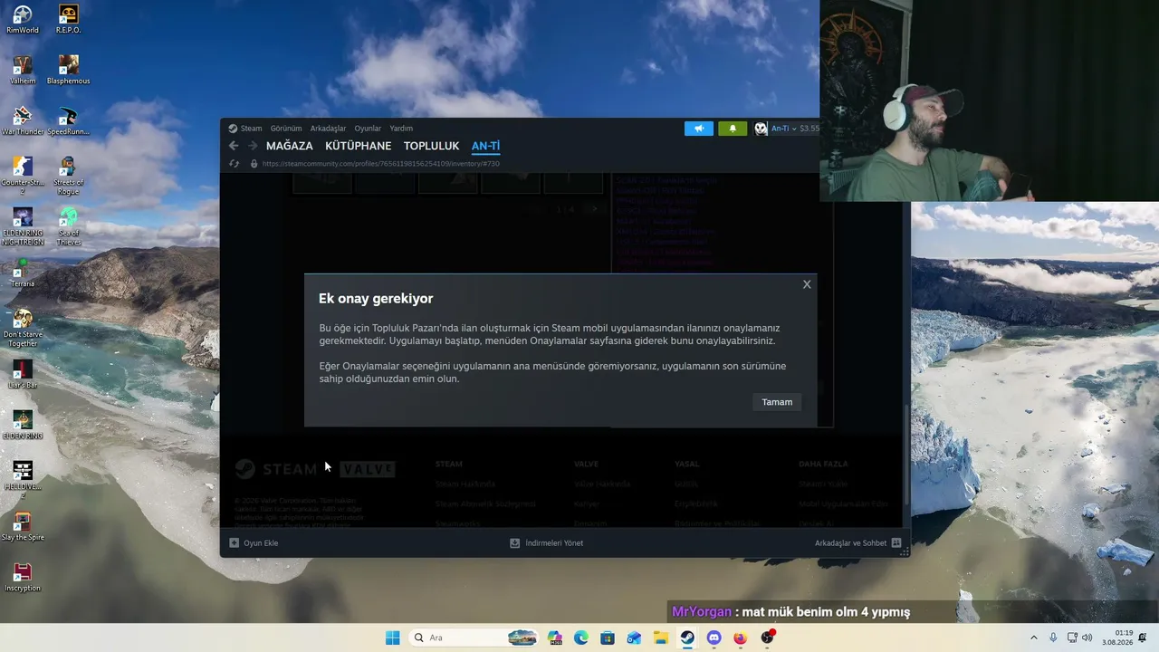Open the R.E.P.O. desktop shortcut
Viewport: 1159px width, 652px height.
69,20
